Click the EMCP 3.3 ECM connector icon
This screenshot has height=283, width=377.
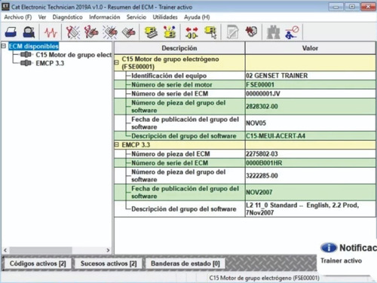pos(26,63)
